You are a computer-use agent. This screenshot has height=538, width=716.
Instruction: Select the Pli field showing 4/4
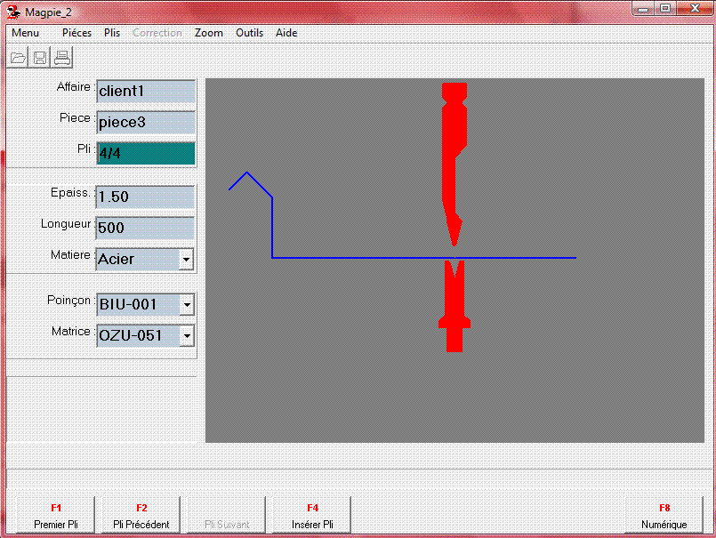pyautogui.click(x=146, y=154)
